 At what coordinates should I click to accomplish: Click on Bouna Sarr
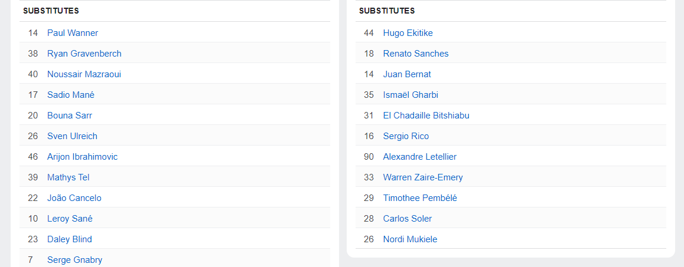coord(70,116)
